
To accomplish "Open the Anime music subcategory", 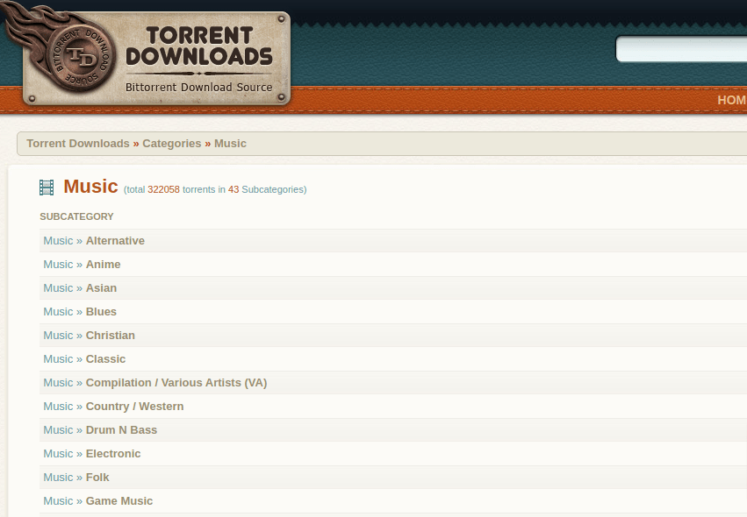I will pyautogui.click(x=103, y=265).
